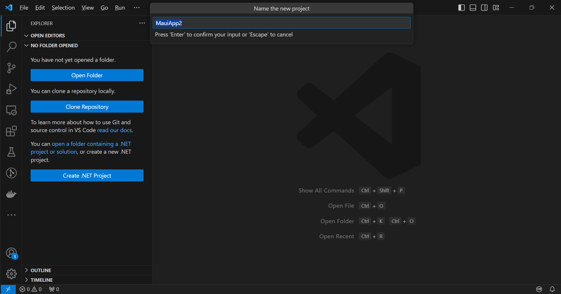The width and height of the screenshot is (561, 294).
Task: Collapse the No Folder Opened section
Action: (x=87, y=45)
